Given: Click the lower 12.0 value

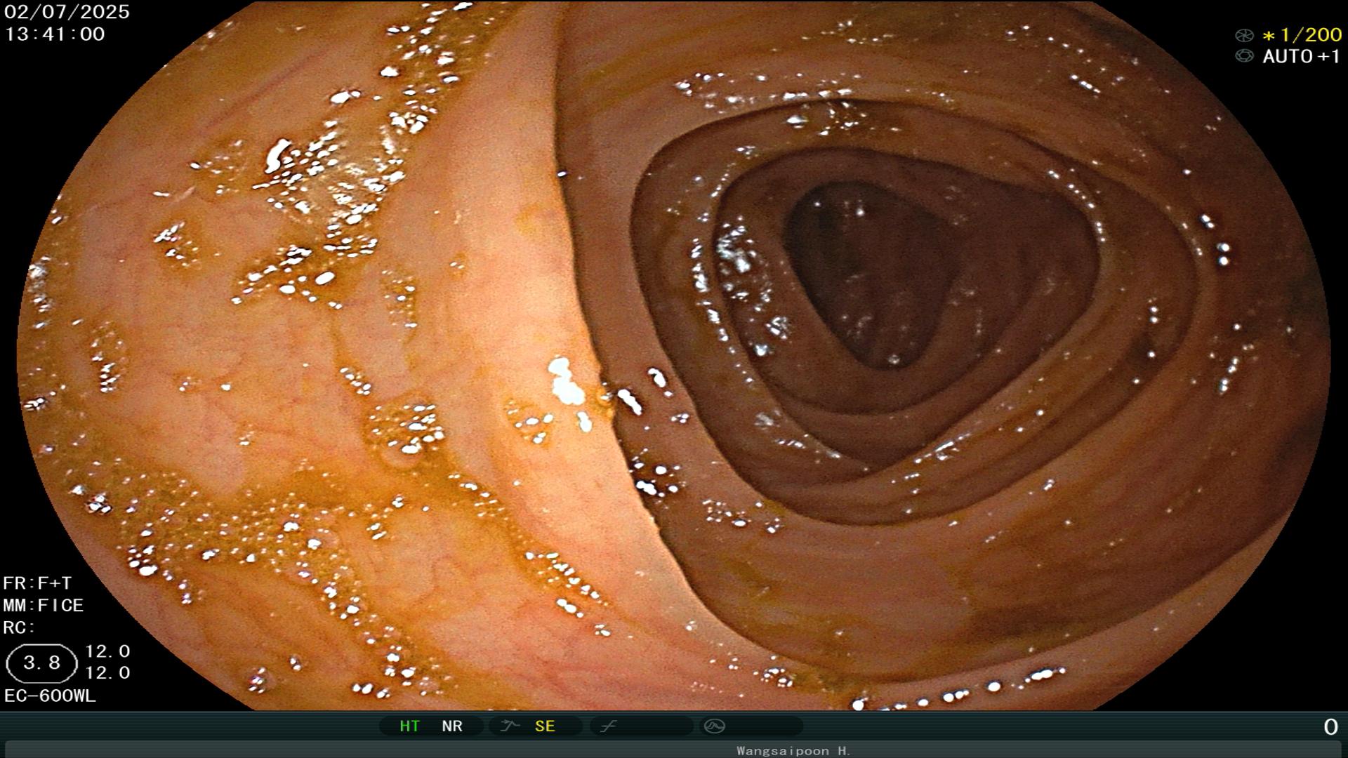Looking at the screenshot, I should [107, 673].
